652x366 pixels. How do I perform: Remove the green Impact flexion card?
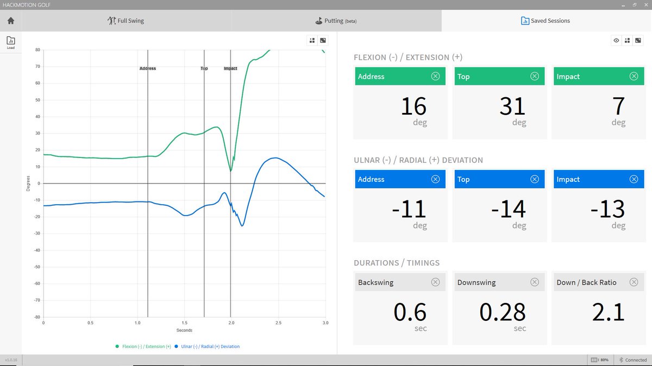(x=634, y=76)
